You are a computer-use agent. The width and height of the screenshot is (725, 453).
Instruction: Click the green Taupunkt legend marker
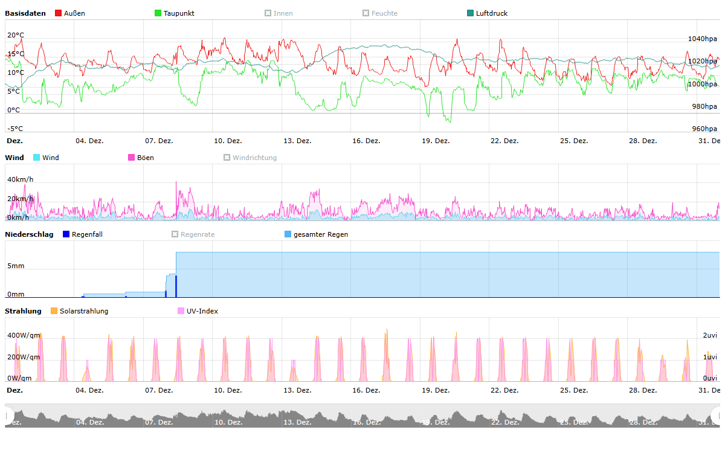tap(158, 13)
